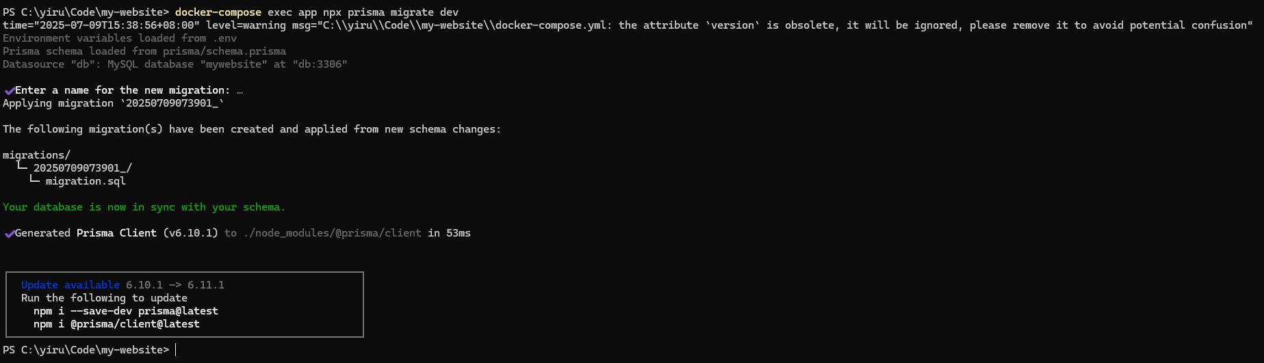
Task: Select the migration.sql file name
Action: tap(86, 181)
